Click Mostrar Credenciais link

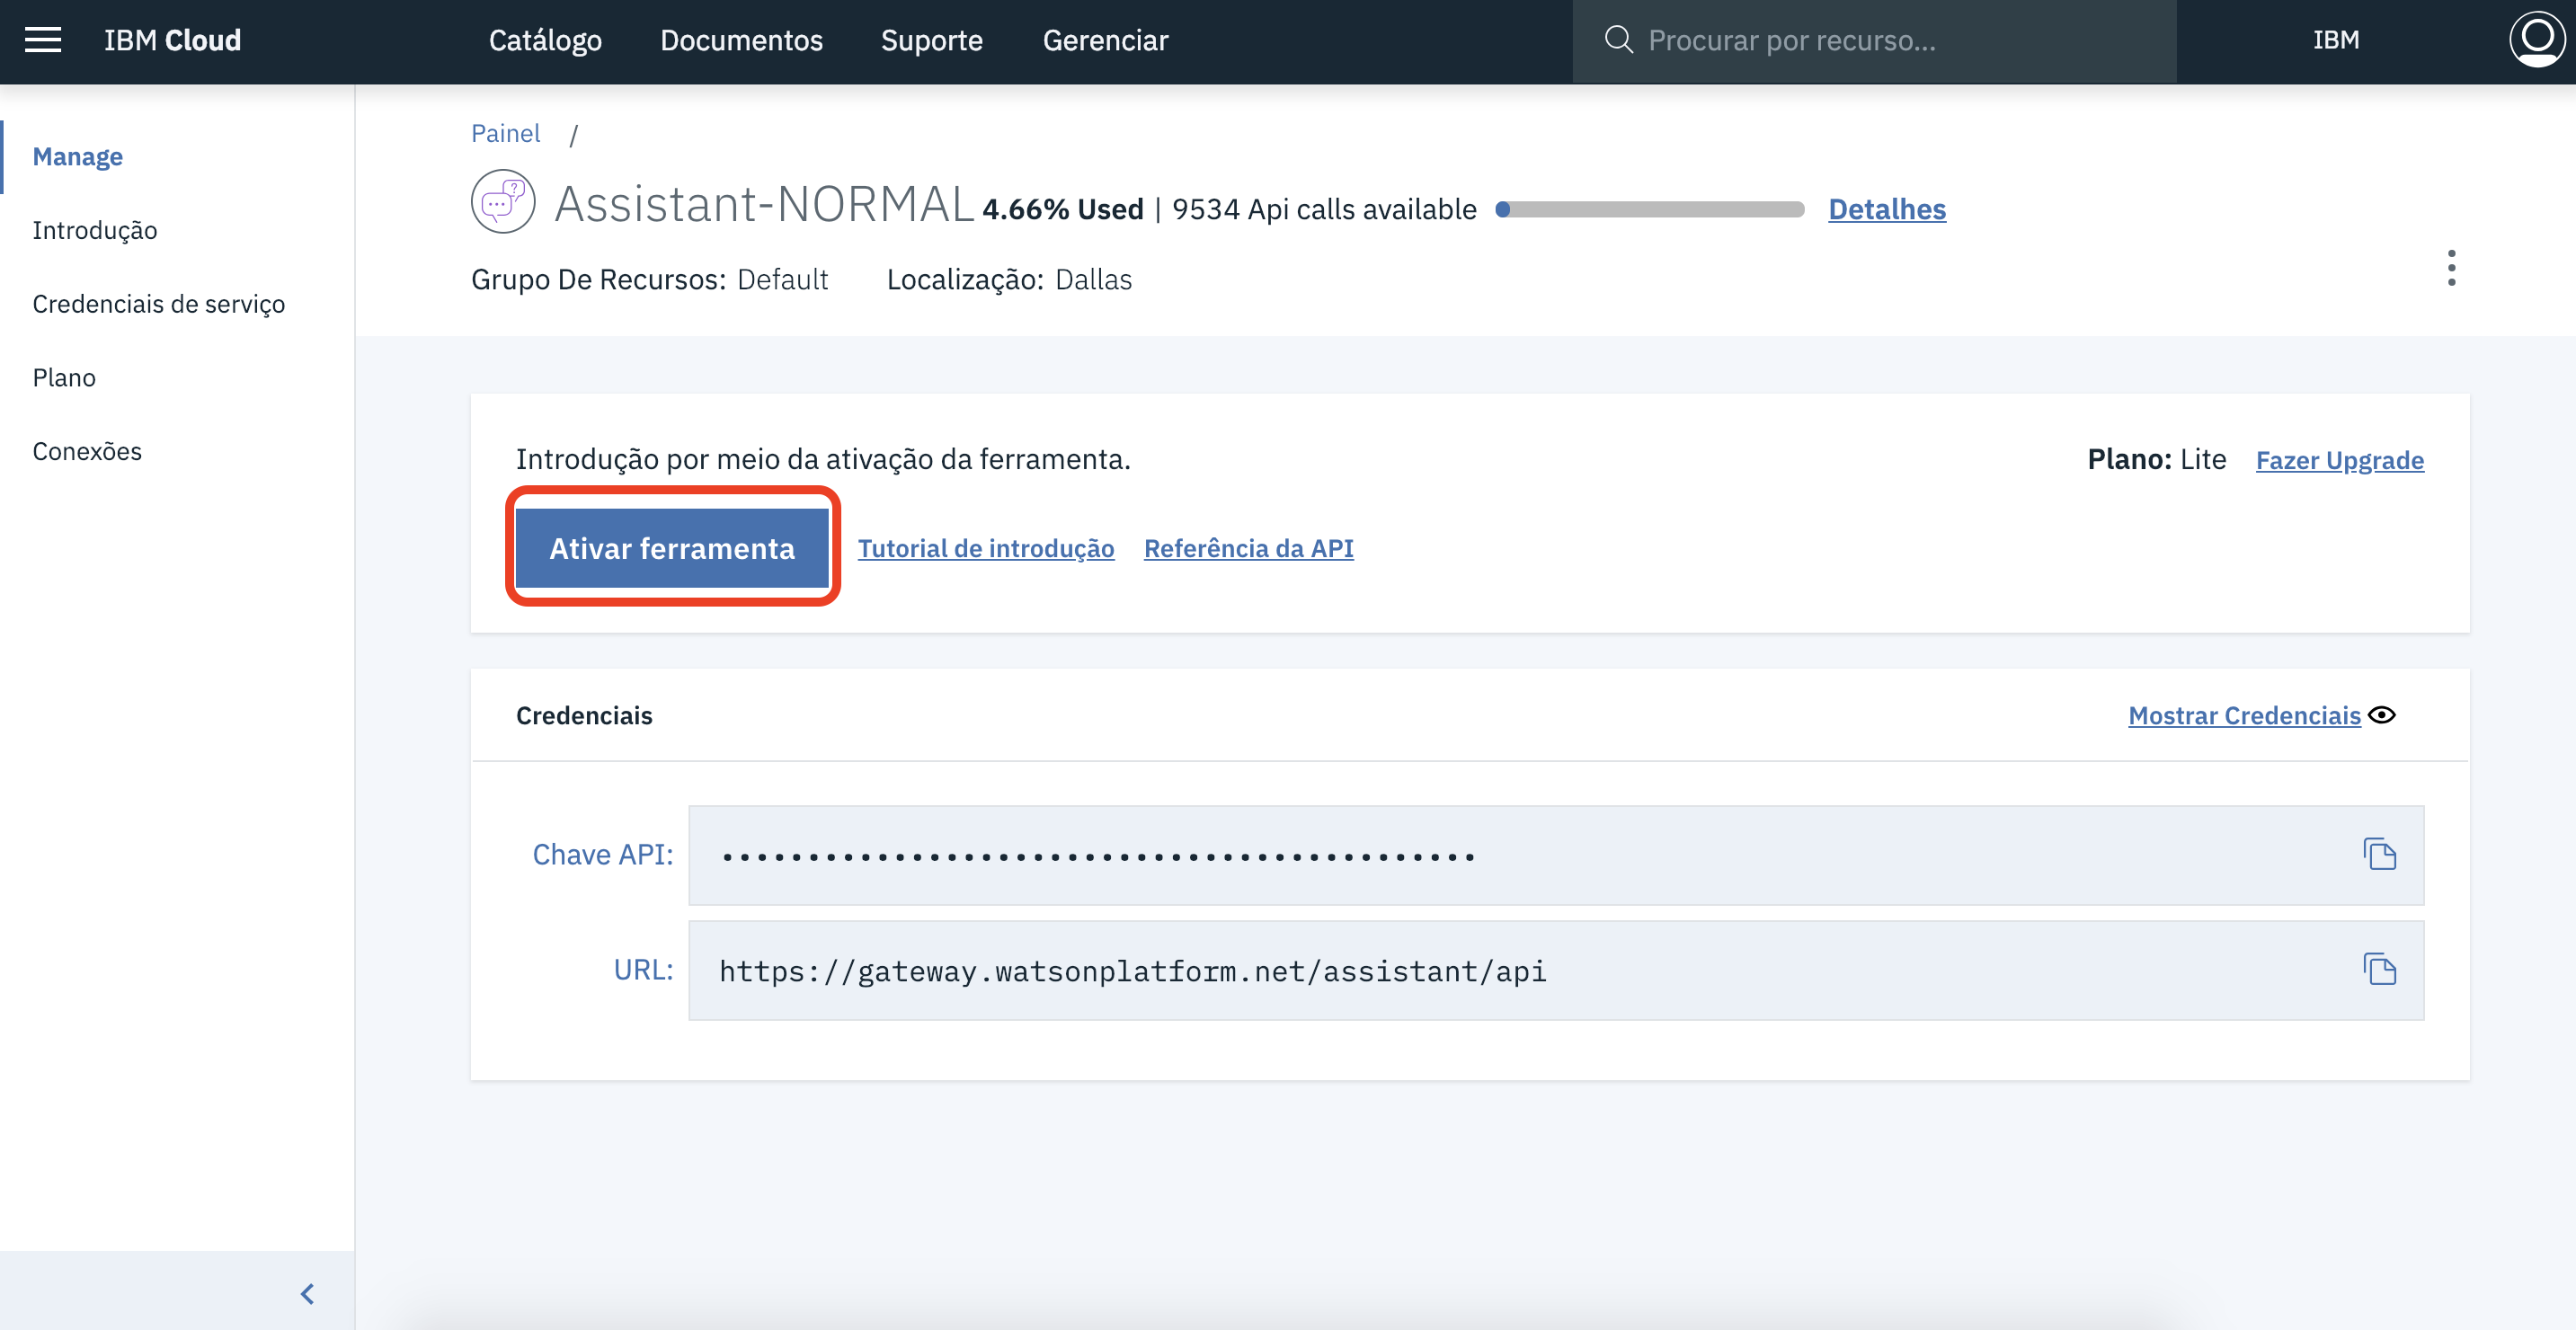coord(2243,716)
